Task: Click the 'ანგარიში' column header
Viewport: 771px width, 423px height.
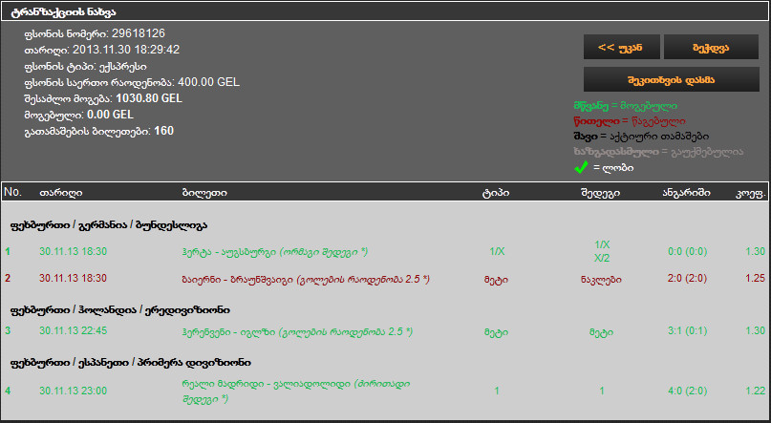Action: coord(686,193)
